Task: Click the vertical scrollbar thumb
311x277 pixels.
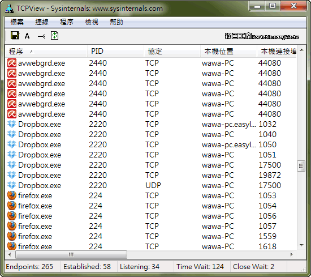Action: (301, 166)
